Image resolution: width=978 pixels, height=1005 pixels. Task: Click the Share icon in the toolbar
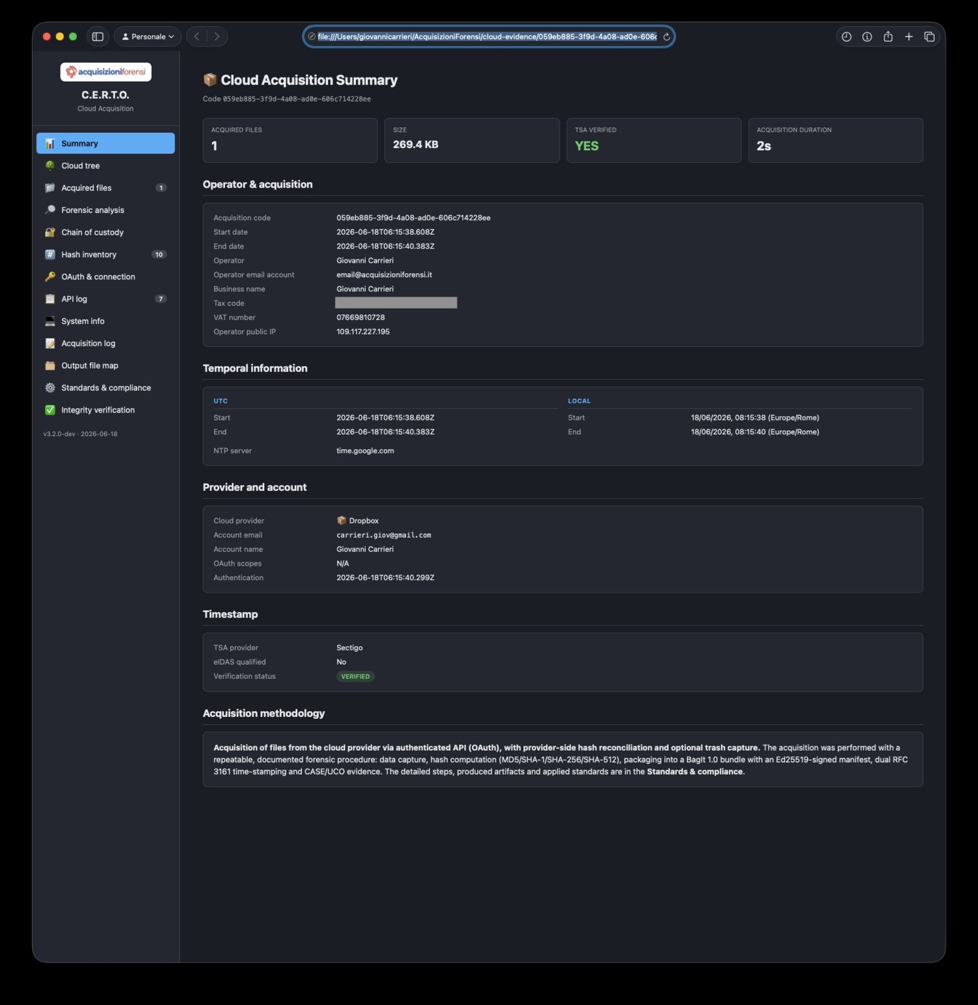[x=888, y=36]
